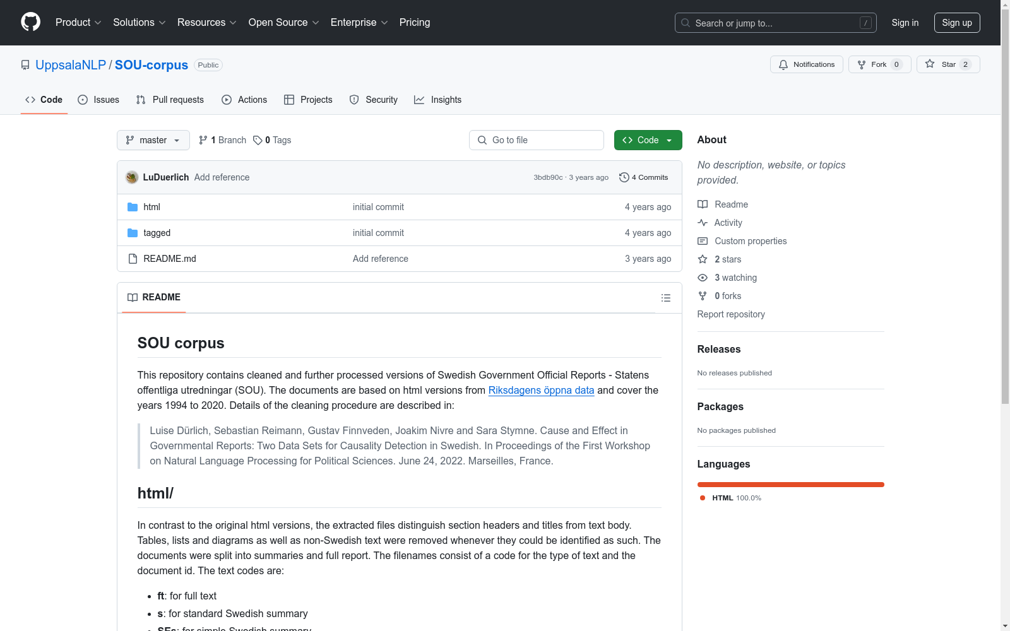Expand the Open Source menu
This screenshot has height=631, width=1010.
click(284, 22)
